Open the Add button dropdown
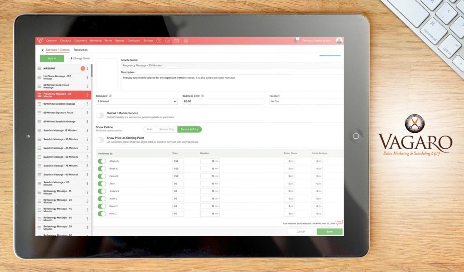Screen dimensions: 464x272 coord(51,58)
